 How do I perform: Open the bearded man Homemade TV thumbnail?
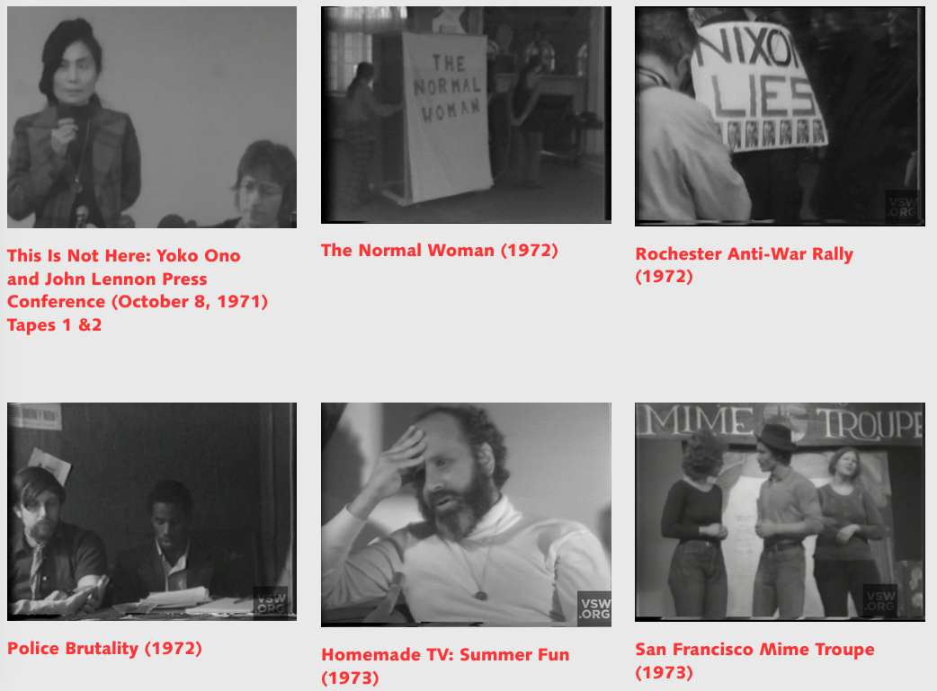click(466, 515)
